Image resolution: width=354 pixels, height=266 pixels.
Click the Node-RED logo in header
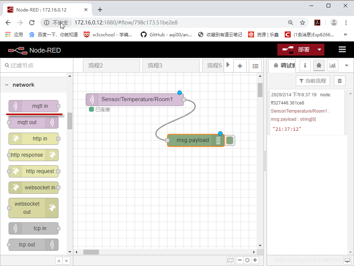pyautogui.click(x=34, y=50)
